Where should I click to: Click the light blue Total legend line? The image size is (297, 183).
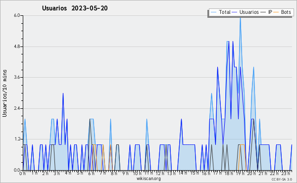coord(213,12)
